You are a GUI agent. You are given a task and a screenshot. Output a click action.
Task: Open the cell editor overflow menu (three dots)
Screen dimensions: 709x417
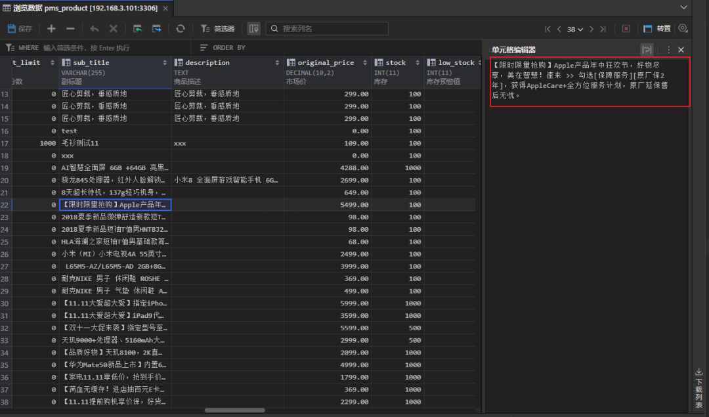coord(669,49)
